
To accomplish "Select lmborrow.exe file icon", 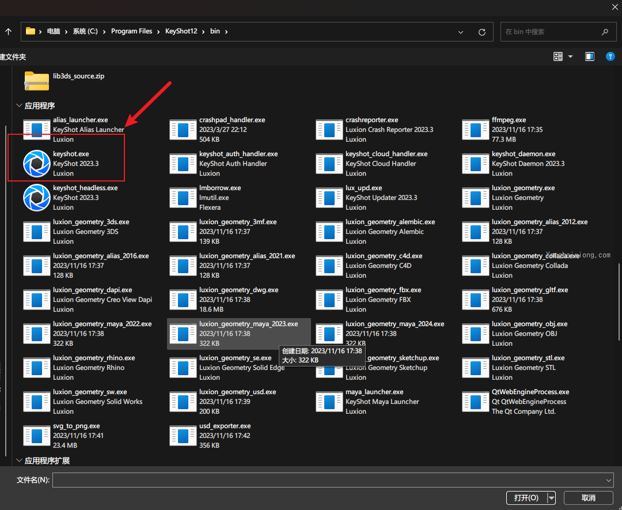I will pos(183,198).
